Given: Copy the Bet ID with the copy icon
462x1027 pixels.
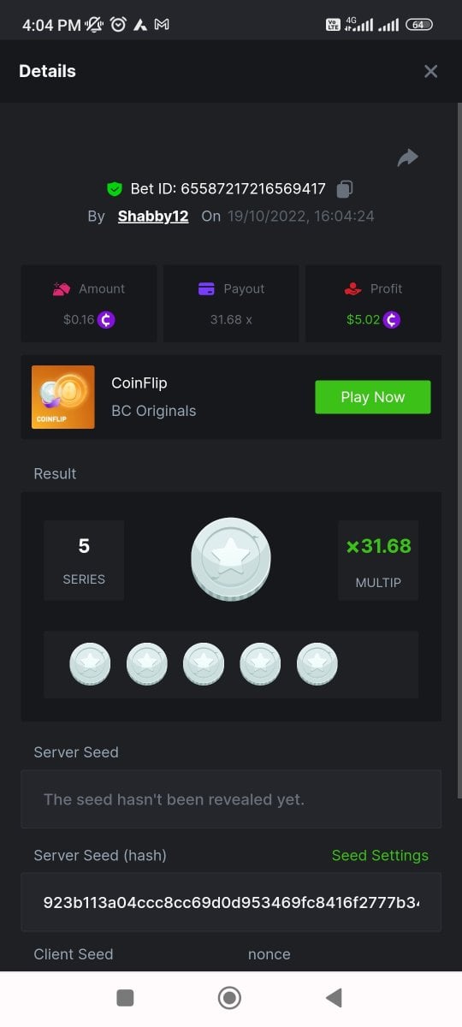Looking at the screenshot, I should (x=345, y=188).
